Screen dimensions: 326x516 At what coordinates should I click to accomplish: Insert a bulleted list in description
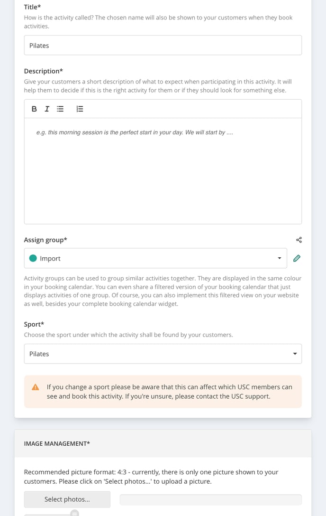[x=60, y=109]
